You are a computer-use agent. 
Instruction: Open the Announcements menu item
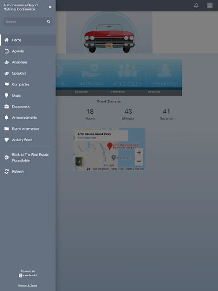coord(28,118)
